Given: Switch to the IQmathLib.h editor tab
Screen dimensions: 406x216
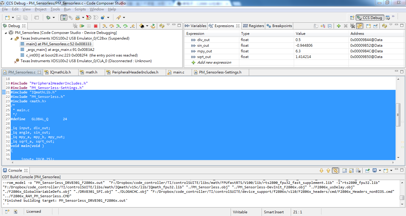Looking at the screenshot, I should pos(60,72).
